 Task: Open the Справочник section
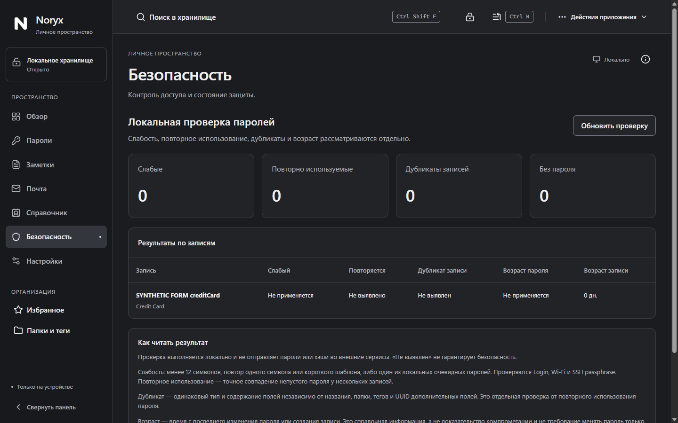(x=56, y=213)
